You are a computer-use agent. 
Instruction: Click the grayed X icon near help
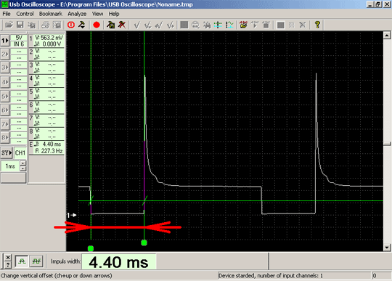[303, 25]
